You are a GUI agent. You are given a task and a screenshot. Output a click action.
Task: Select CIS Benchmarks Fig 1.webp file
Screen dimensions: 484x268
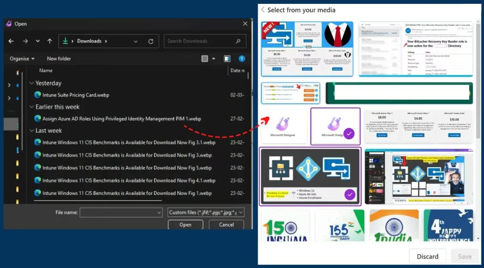(127, 193)
